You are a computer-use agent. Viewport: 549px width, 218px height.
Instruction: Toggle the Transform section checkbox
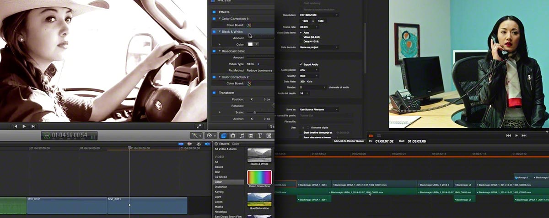214,93
